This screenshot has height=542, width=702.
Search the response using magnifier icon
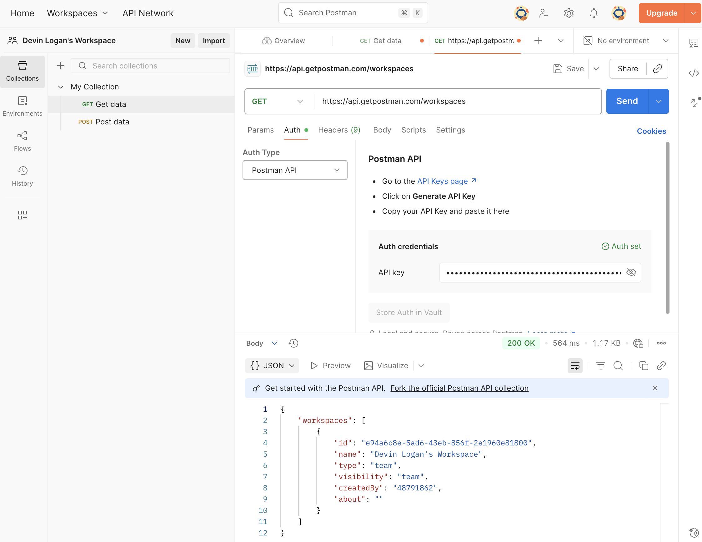pyautogui.click(x=618, y=365)
